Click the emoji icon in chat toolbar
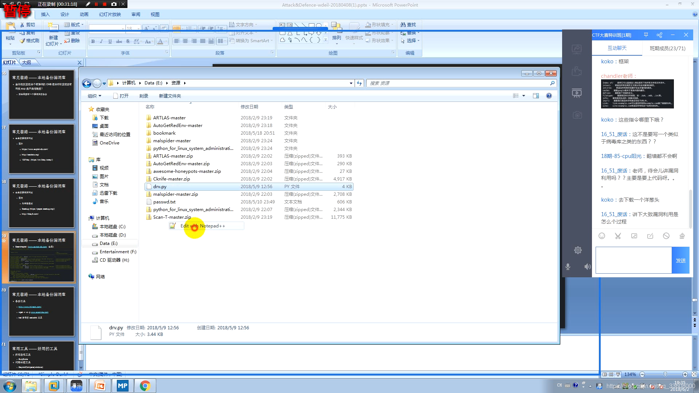 point(602,236)
